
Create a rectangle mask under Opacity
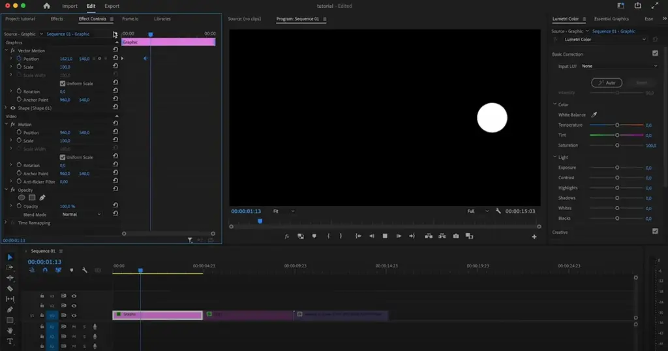[x=32, y=198]
